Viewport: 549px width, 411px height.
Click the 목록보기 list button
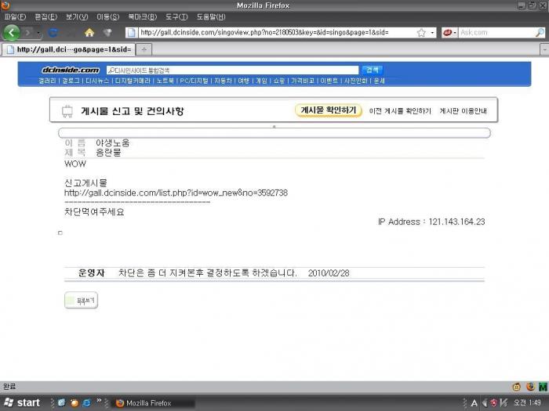tap(81, 301)
